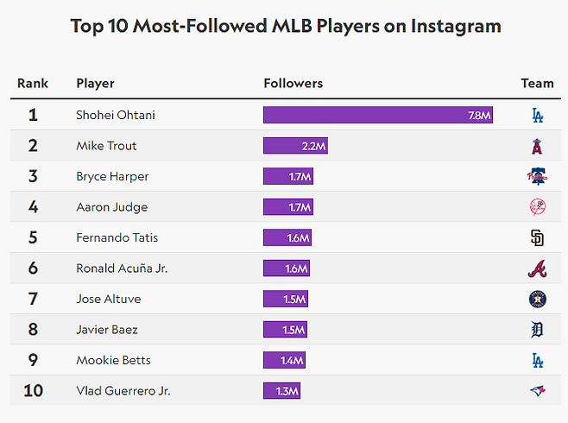Click the Braves logo for Ronald Acuña Jr.
This screenshot has height=423, width=568.
click(x=537, y=268)
